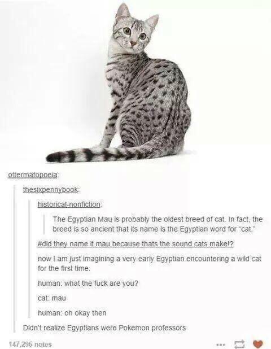This screenshot has height=349, width=271.
Task: Click the 'what the fuck are you?' line
Action: (88, 283)
